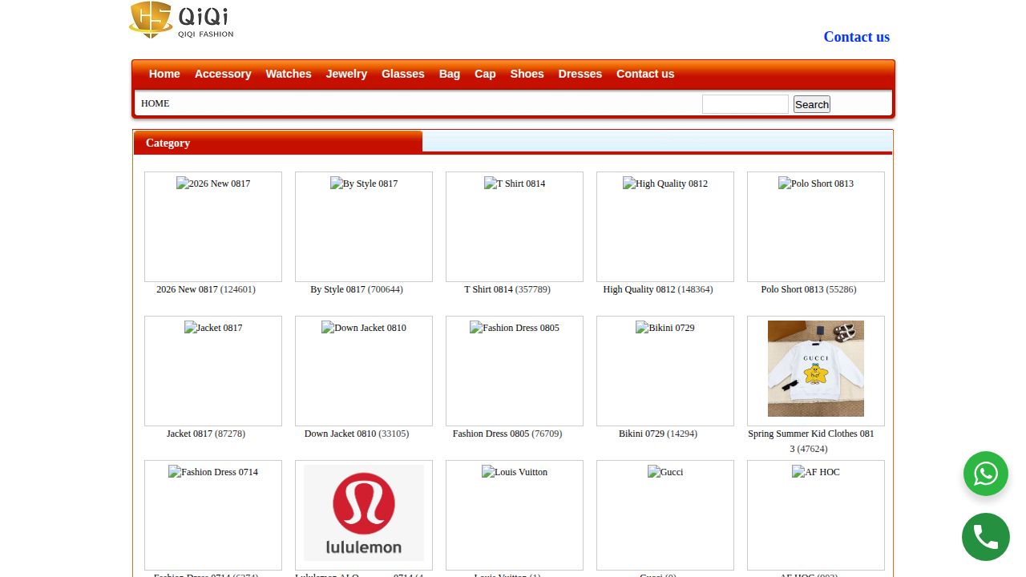Click the QiQi Fashion logo
The height and width of the screenshot is (577, 1026).
181,20
